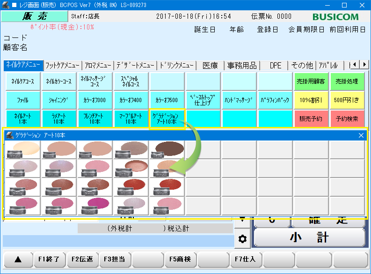Open the ドリンクメニュー tab

tap(176, 65)
